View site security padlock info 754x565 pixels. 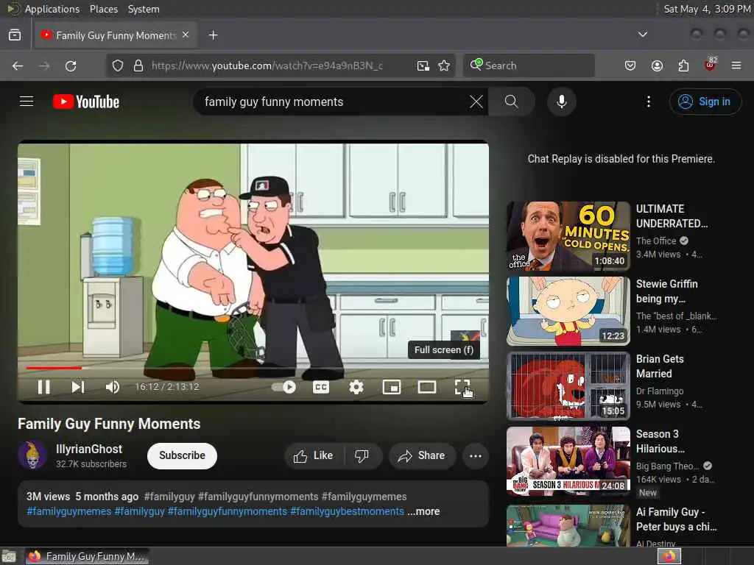click(138, 65)
